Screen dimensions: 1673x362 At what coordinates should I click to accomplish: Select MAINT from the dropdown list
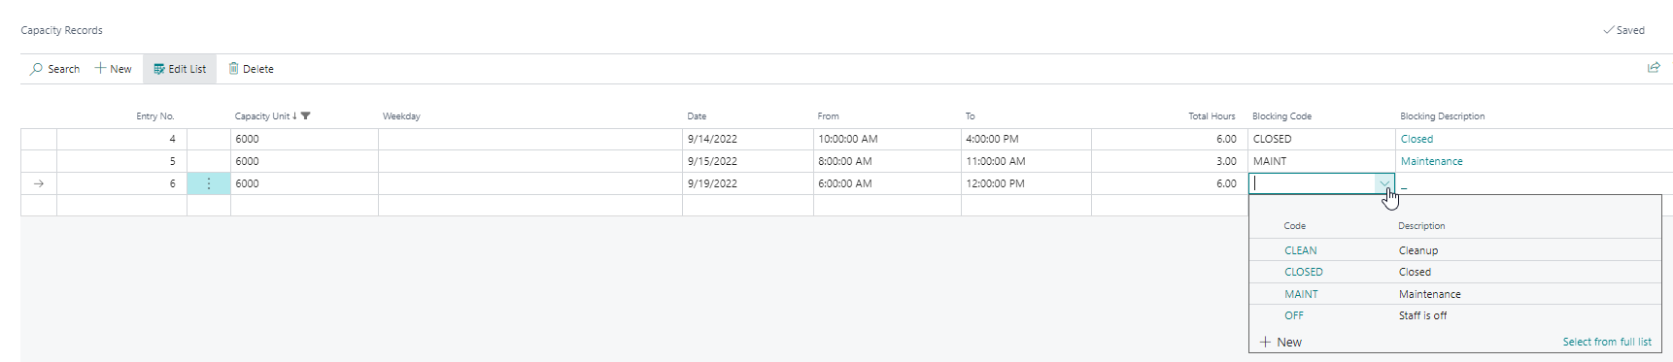1301,294
